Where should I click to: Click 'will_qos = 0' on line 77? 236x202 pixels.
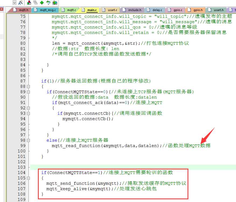click(x=136, y=27)
